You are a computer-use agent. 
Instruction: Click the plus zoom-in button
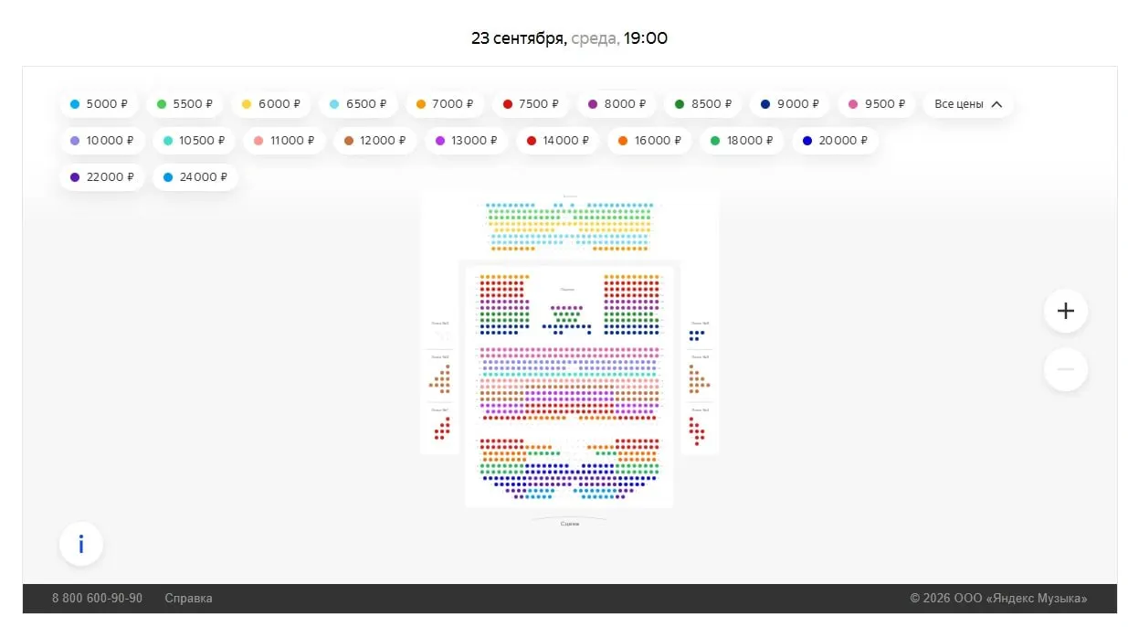coord(1065,311)
